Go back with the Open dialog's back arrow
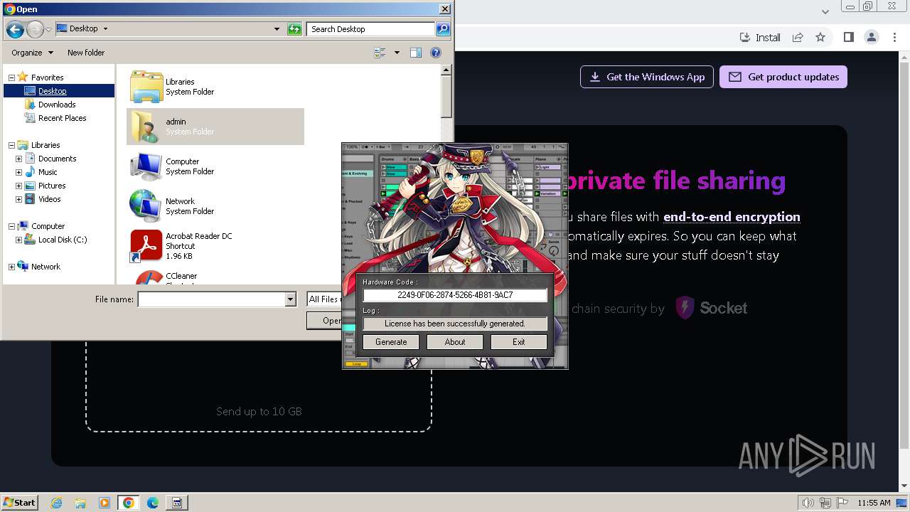Viewport: 910px width, 512px height. (x=15, y=29)
